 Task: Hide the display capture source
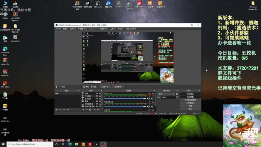click(97, 104)
